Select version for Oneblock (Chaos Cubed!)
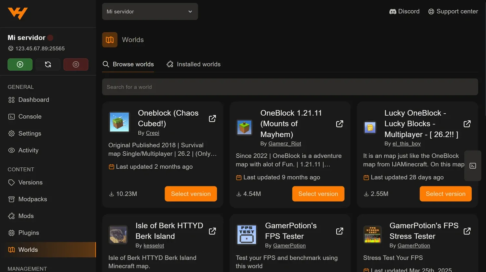 [191, 194]
